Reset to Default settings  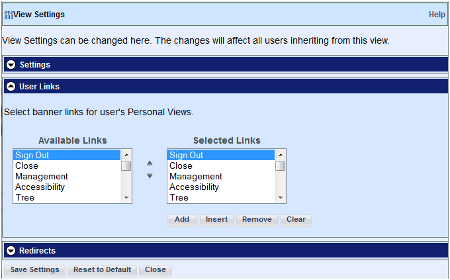pos(102,270)
